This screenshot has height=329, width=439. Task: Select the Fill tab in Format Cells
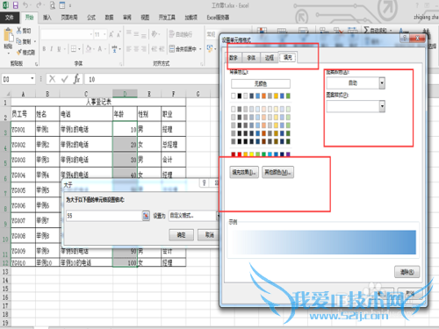tap(288, 57)
